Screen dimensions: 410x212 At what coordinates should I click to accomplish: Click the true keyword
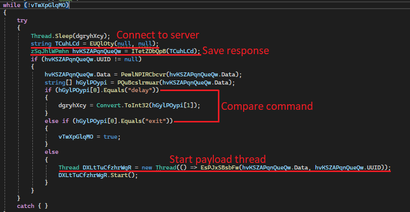pyautogui.click(x=110, y=137)
